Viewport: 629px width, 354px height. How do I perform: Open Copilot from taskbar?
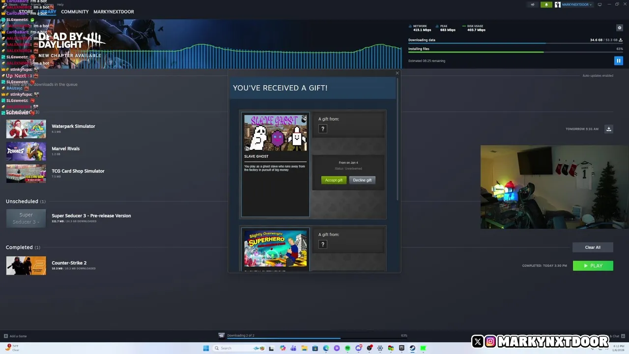click(283, 348)
